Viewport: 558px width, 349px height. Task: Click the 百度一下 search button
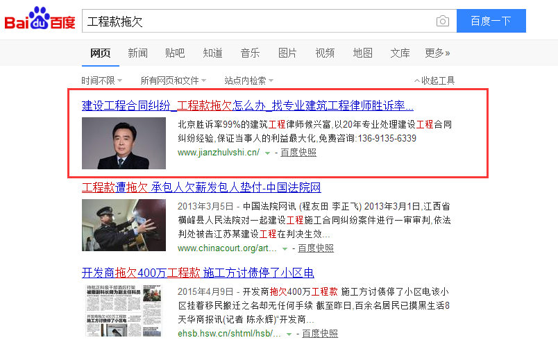tap(491, 21)
